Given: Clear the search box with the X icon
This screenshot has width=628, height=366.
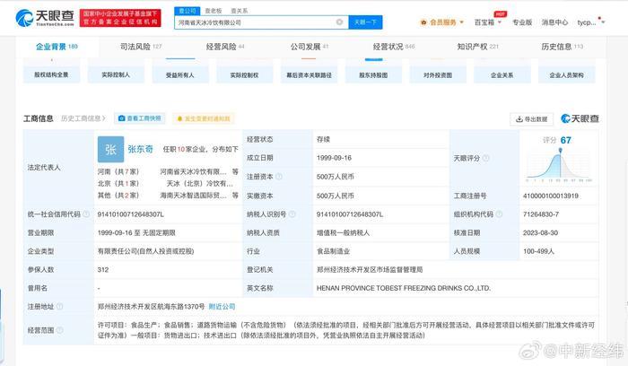Looking at the screenshot, I should (339, 22).
